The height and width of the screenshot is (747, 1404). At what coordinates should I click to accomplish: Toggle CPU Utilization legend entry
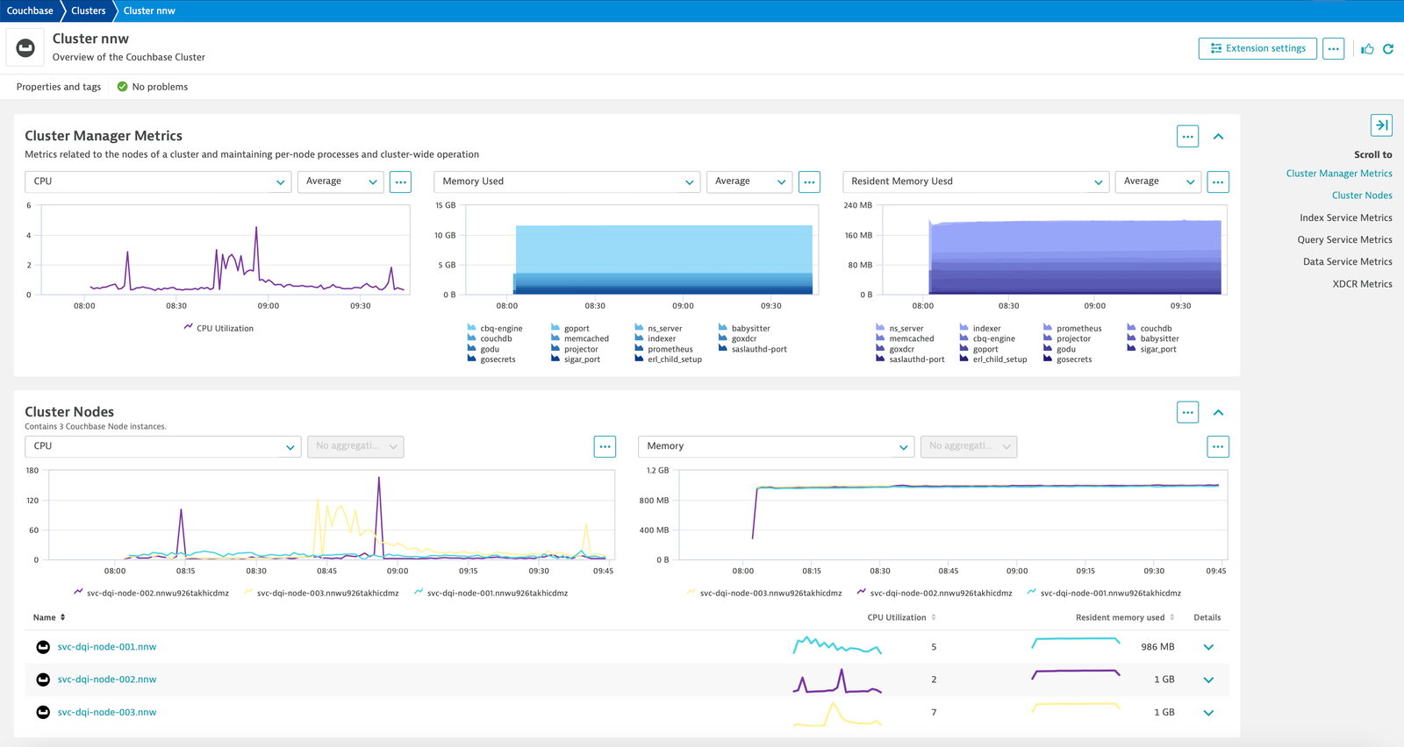click(x=218, y=328)
